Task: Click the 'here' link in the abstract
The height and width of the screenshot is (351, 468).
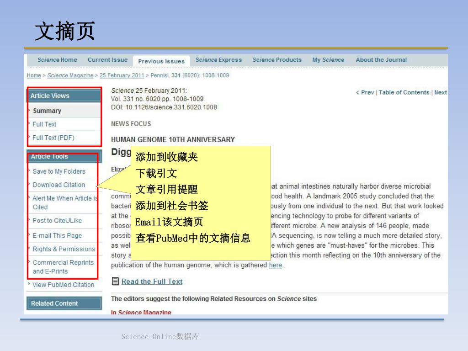Action: [276, 265]
